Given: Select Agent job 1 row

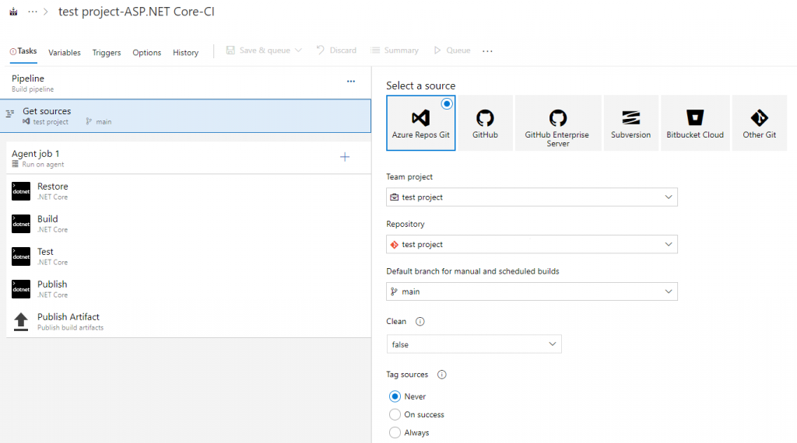Looking at the screenshot, I should (188, 158).
